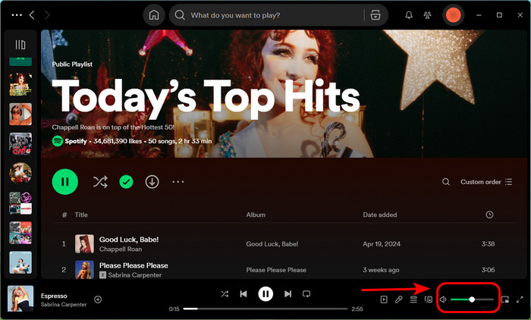Click the Apr 19, 2024 date cell
531x320 pixels.
[x=382, y=244]
